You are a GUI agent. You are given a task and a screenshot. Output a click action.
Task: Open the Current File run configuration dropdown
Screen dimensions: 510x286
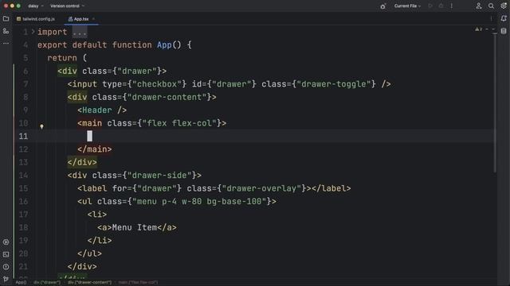tap(407, 6)
